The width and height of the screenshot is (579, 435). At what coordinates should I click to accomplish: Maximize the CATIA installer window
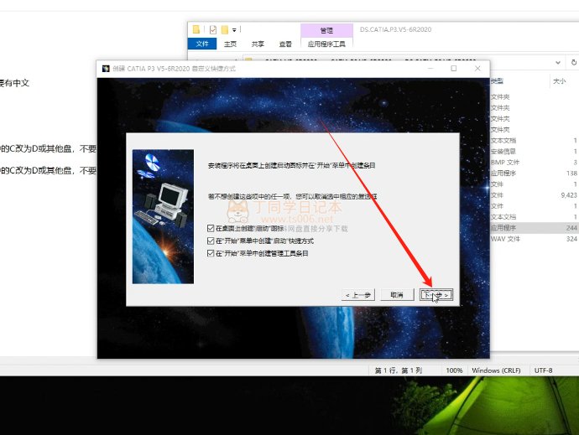pos(454,69)
